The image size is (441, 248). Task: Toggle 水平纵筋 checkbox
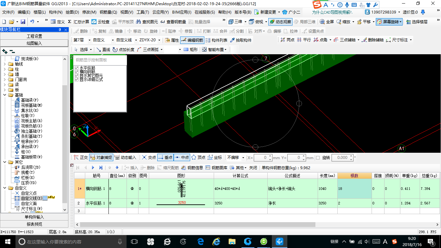[x=77, y=68]
